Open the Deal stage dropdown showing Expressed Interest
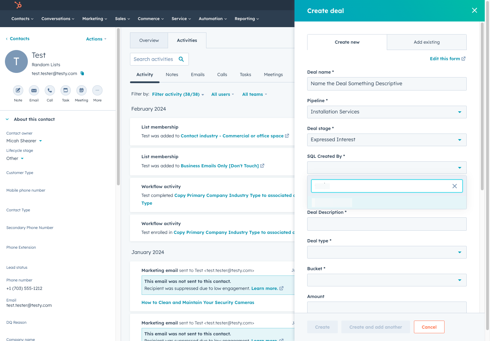 point(387,140)
